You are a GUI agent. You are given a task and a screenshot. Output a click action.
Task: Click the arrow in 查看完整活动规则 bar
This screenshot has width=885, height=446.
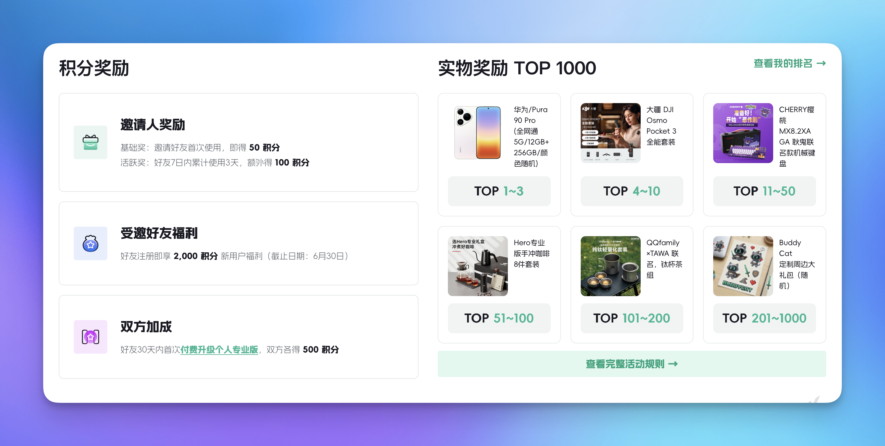(673, 364)
